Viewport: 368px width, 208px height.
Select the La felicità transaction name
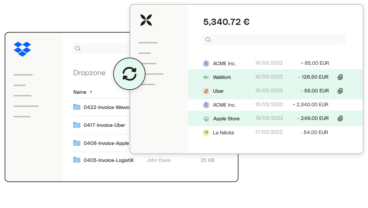[223, 133]
